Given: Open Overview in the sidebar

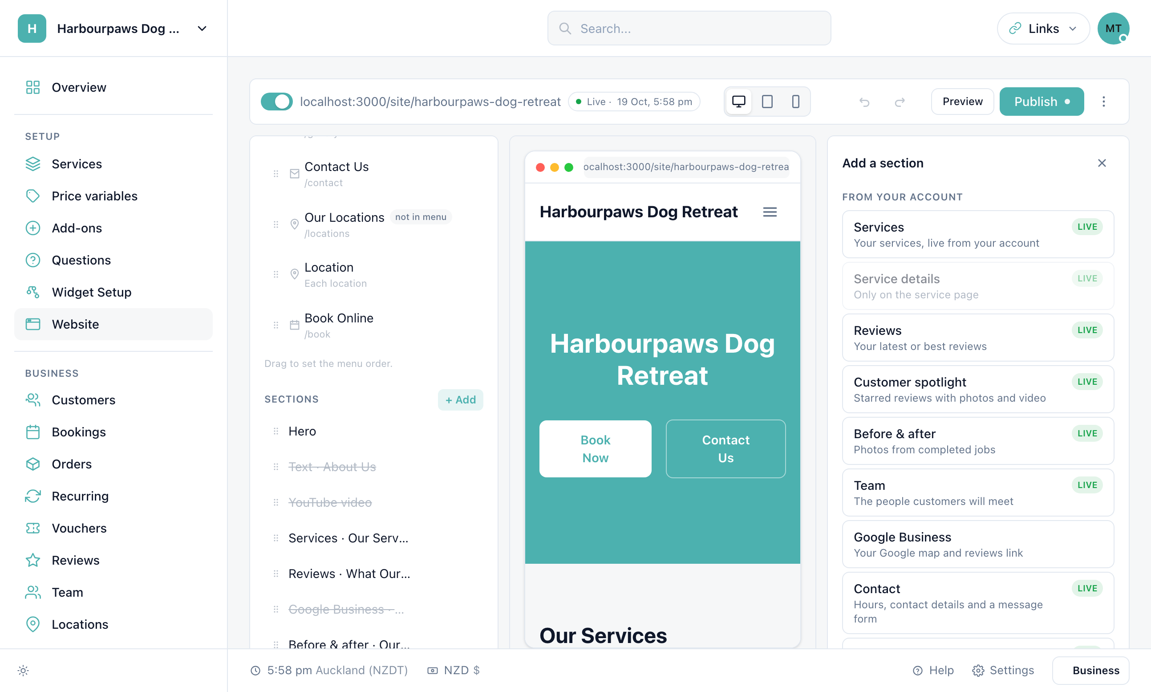Looking at the screenshot, I should point(113,87).
